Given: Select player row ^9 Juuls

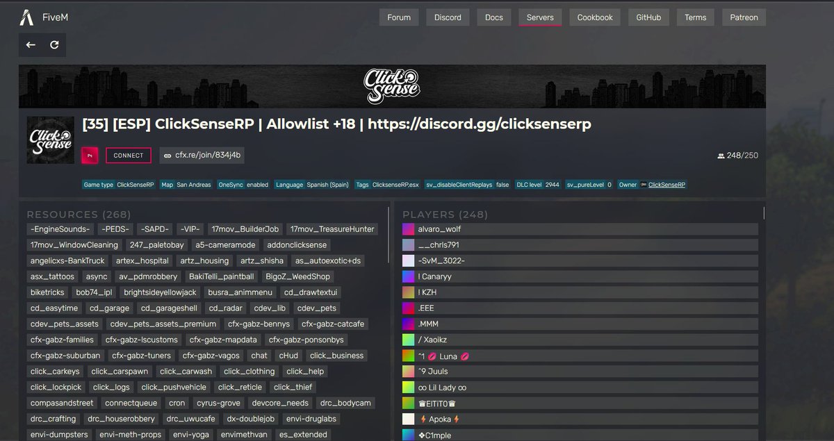Looking at the screenshot, I should 580,372.
